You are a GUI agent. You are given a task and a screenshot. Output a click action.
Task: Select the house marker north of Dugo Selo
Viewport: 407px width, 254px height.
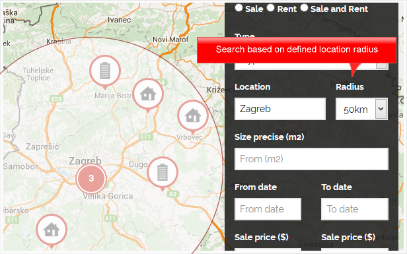point(148,94)
